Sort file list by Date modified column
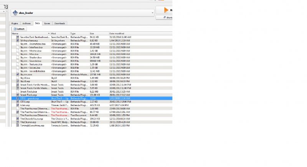307x167 pixels. (x=140, y=33)
